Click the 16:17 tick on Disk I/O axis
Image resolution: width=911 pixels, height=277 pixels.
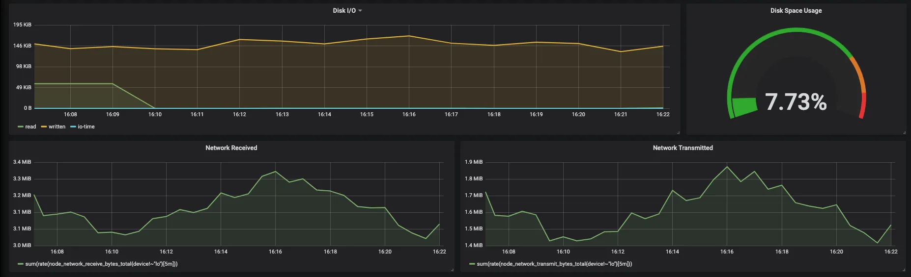tap(451, 114)
